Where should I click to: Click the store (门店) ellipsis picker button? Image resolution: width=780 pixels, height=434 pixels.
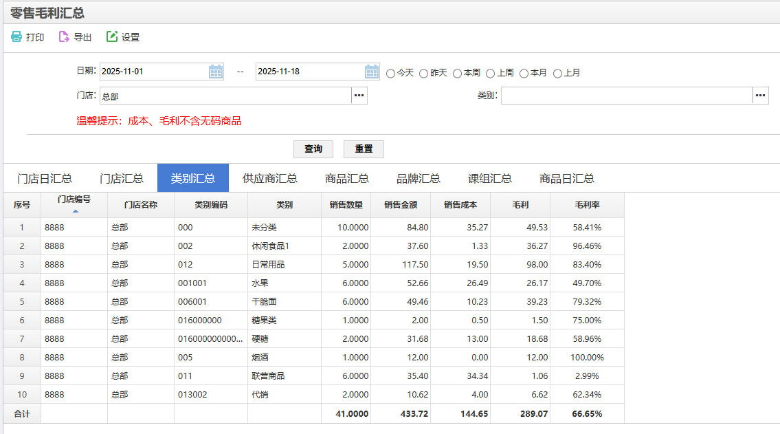click(x=359, y=96)
